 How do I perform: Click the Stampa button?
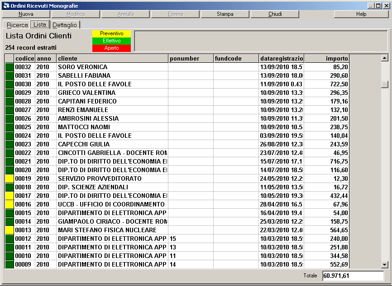[225, 14]
